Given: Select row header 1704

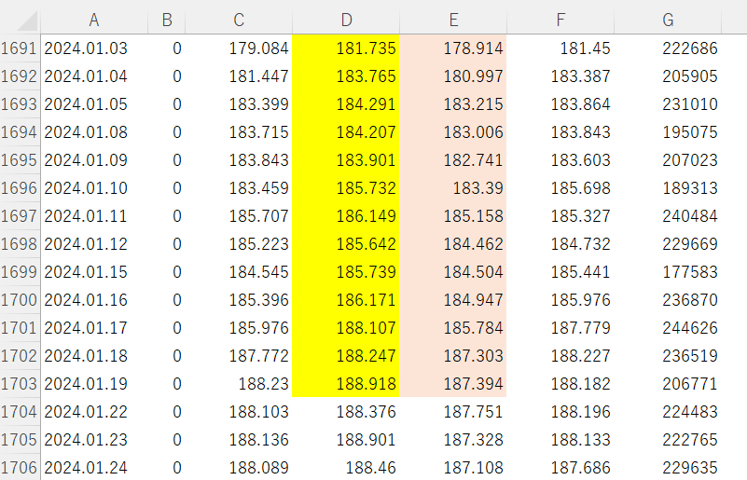Looking at the screenshot, I should pyautogui.click(x=20, y=411).
